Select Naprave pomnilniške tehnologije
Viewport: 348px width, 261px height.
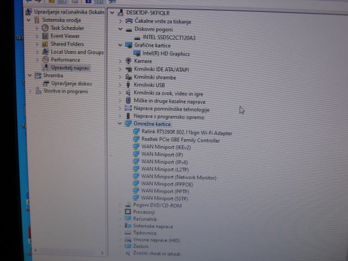pos(171,109)
